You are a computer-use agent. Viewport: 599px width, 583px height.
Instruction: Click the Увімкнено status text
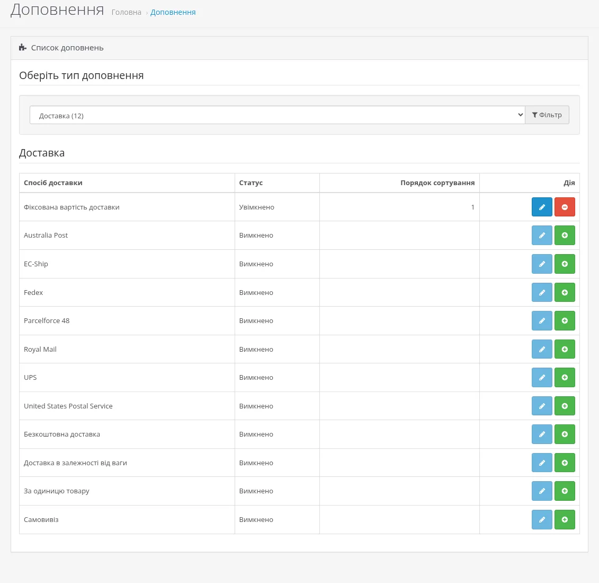pyautogui.click(x=257, y=207)
